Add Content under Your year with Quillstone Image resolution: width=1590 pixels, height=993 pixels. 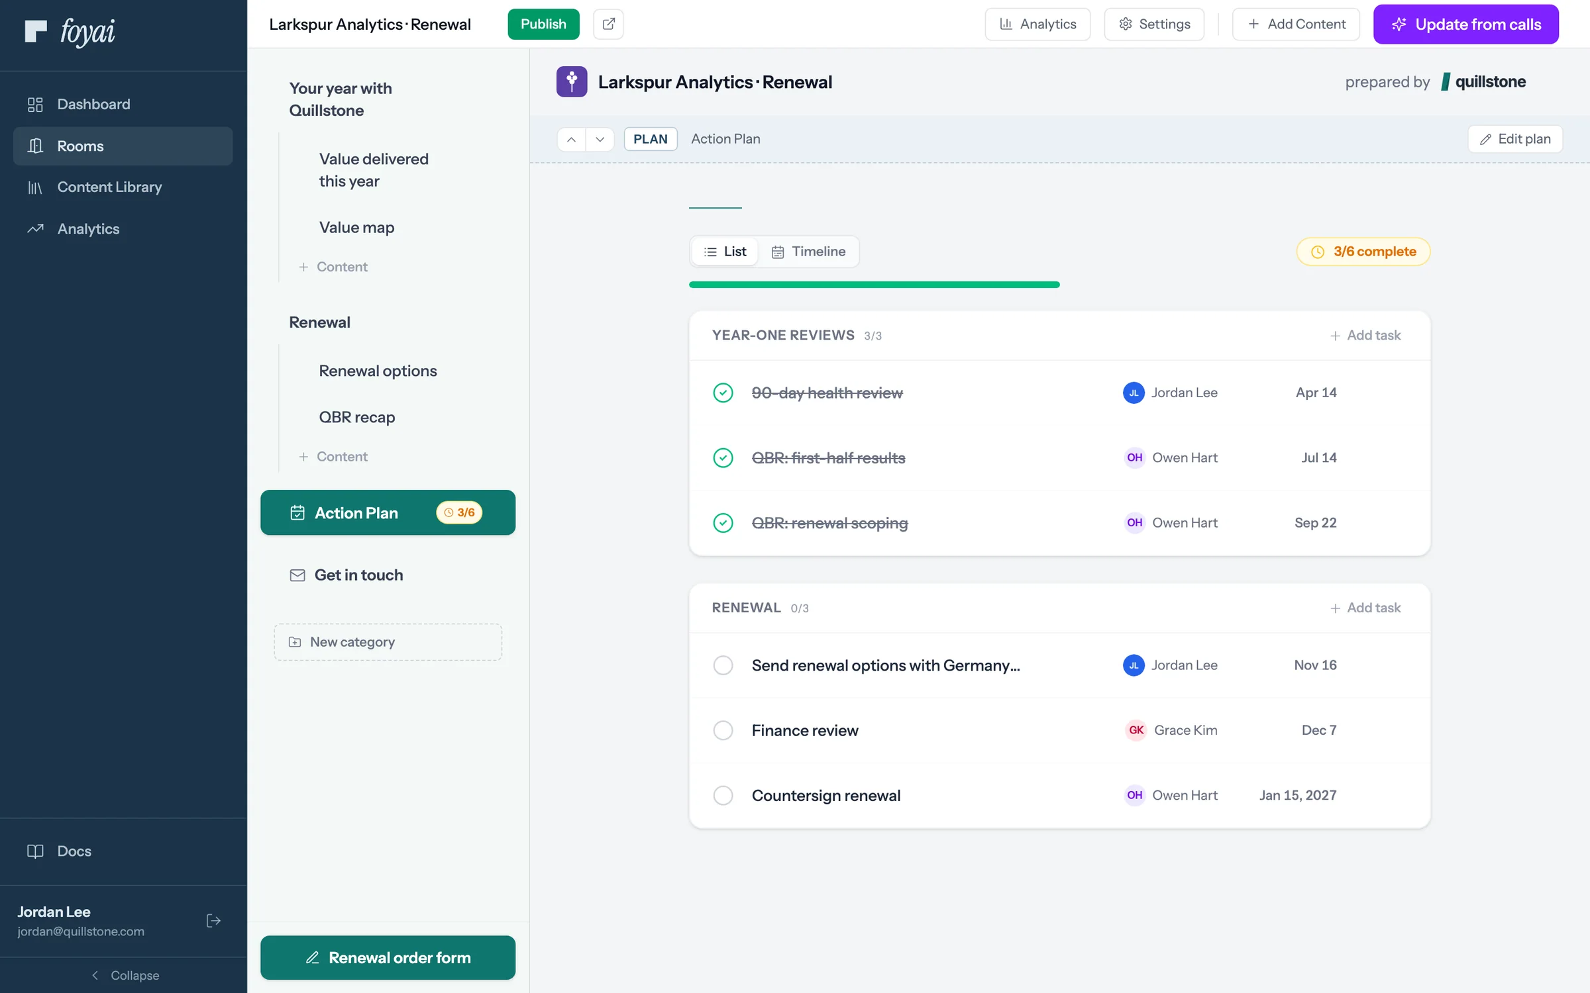[333, 267]
